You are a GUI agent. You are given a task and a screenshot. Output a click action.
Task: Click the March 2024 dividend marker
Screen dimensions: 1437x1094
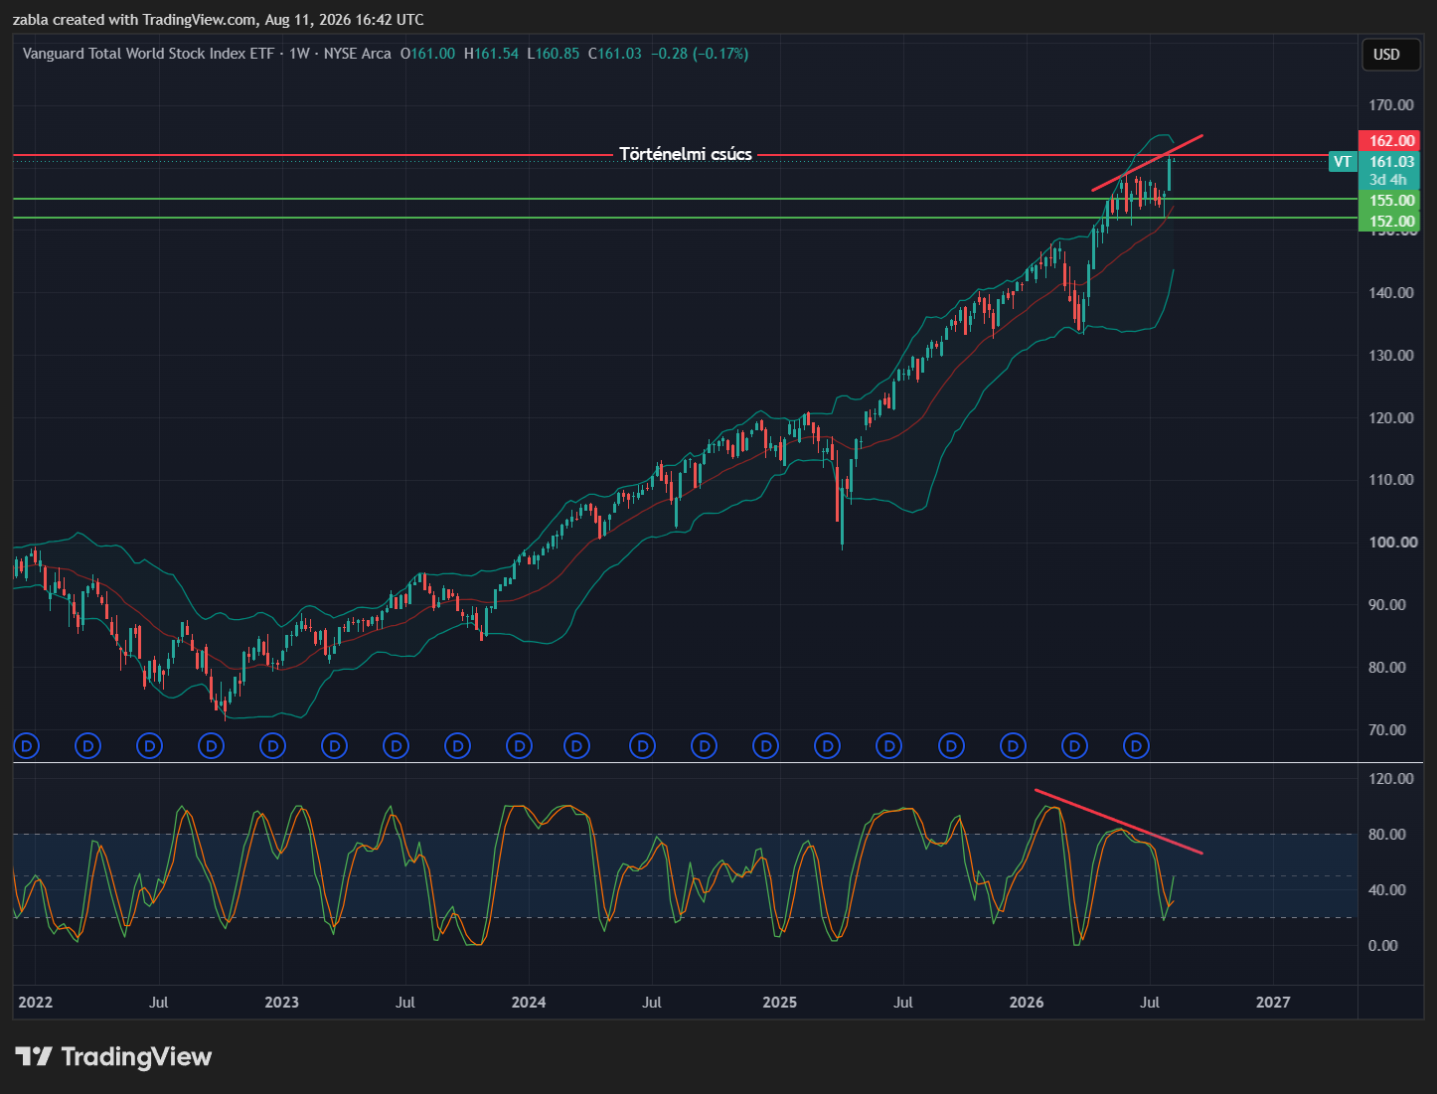576,745
